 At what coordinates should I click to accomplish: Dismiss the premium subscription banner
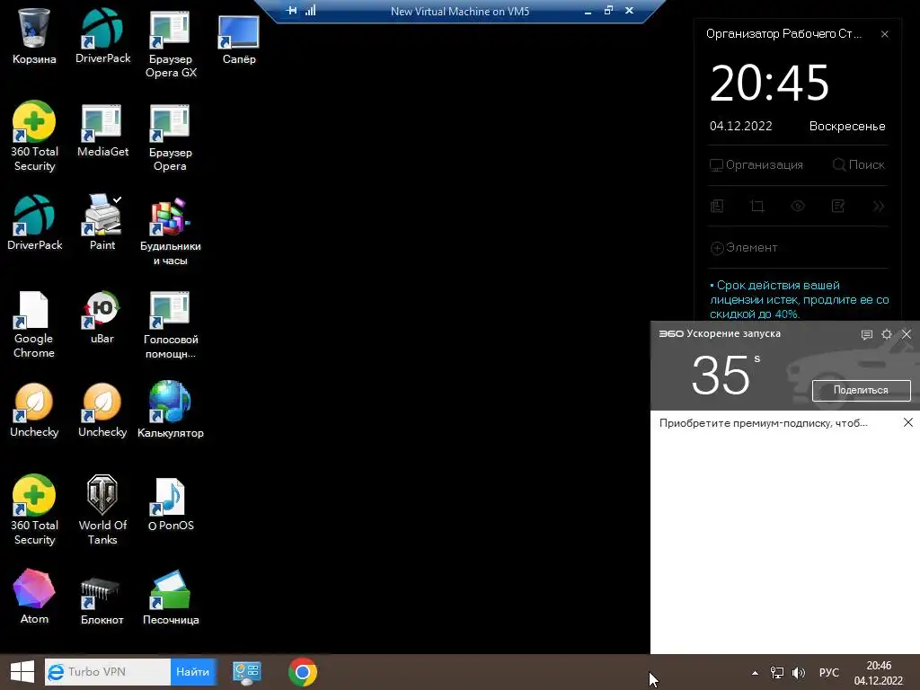(x=908, y=422)
